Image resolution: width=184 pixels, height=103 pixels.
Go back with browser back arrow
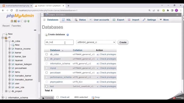[x=3, y=10]
